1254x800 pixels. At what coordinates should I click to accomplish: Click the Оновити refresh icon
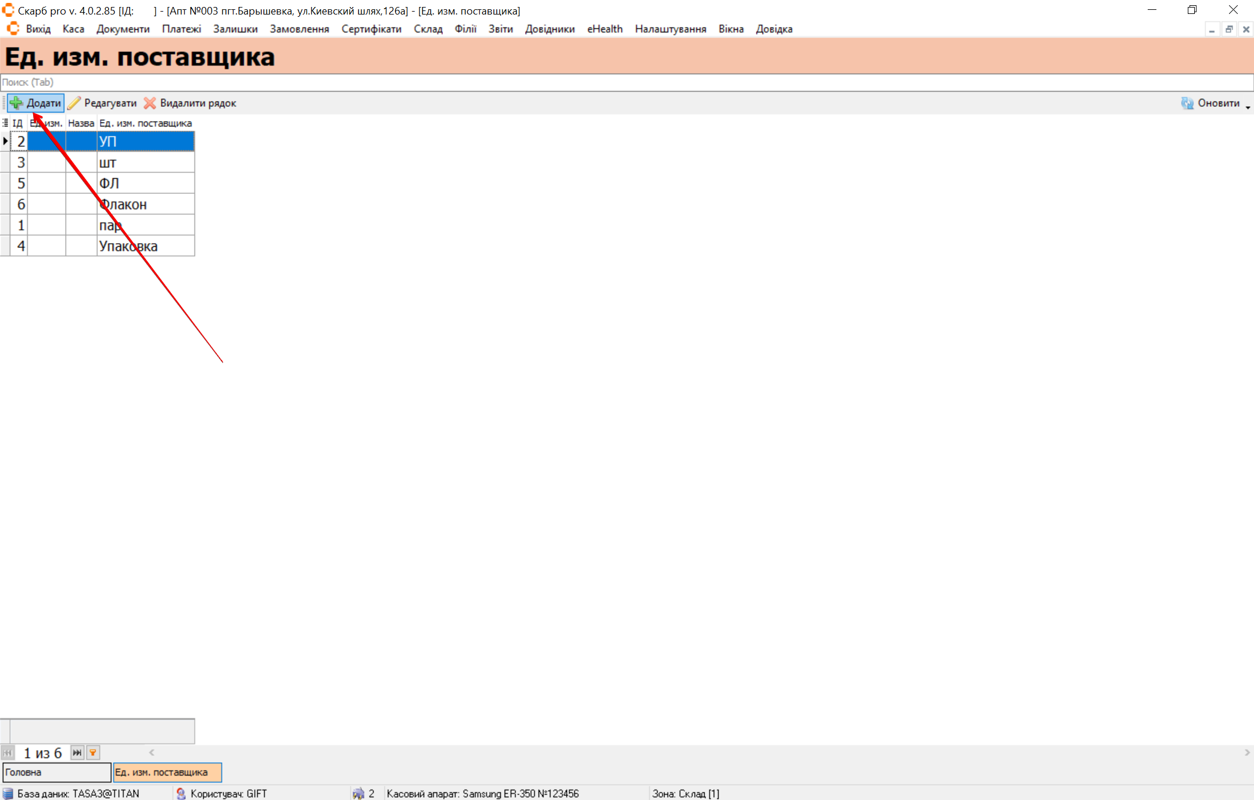pos(1187,103)
